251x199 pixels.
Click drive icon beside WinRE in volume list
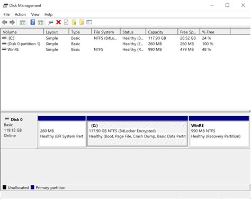[x=4, y=49]
